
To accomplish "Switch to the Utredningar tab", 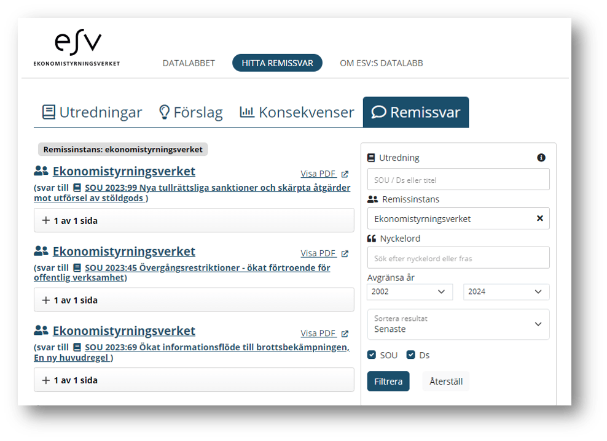I will pos(92,112).
